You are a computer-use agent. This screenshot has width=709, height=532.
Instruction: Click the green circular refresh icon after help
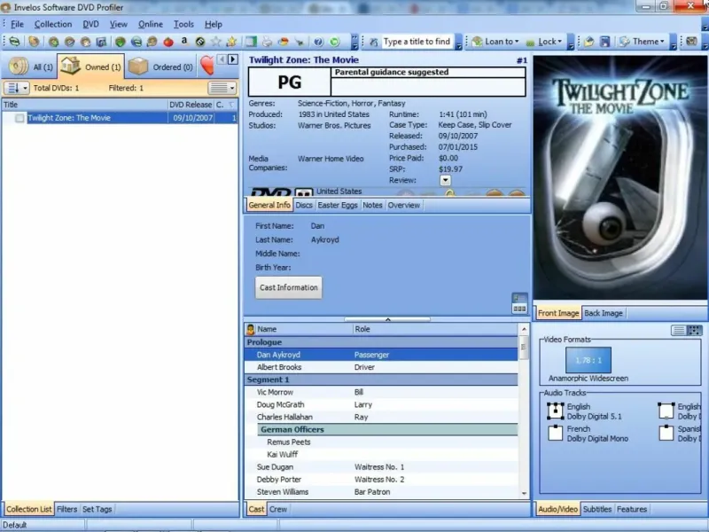334,42
